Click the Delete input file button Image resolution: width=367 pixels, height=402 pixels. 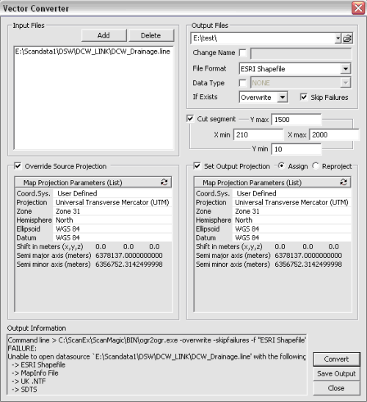click(151, 35)
